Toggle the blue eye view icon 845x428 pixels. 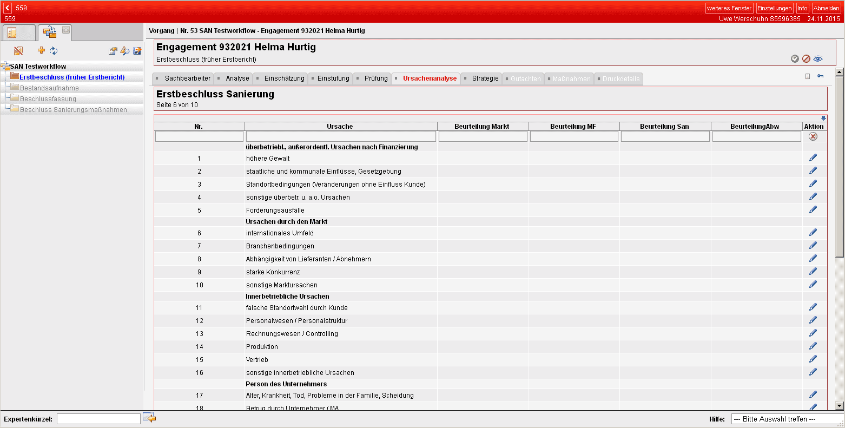818,59
